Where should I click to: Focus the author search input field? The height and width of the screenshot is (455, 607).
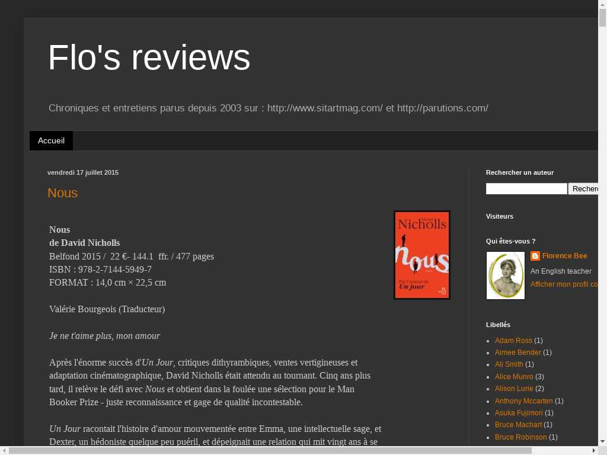coord(526,188)
